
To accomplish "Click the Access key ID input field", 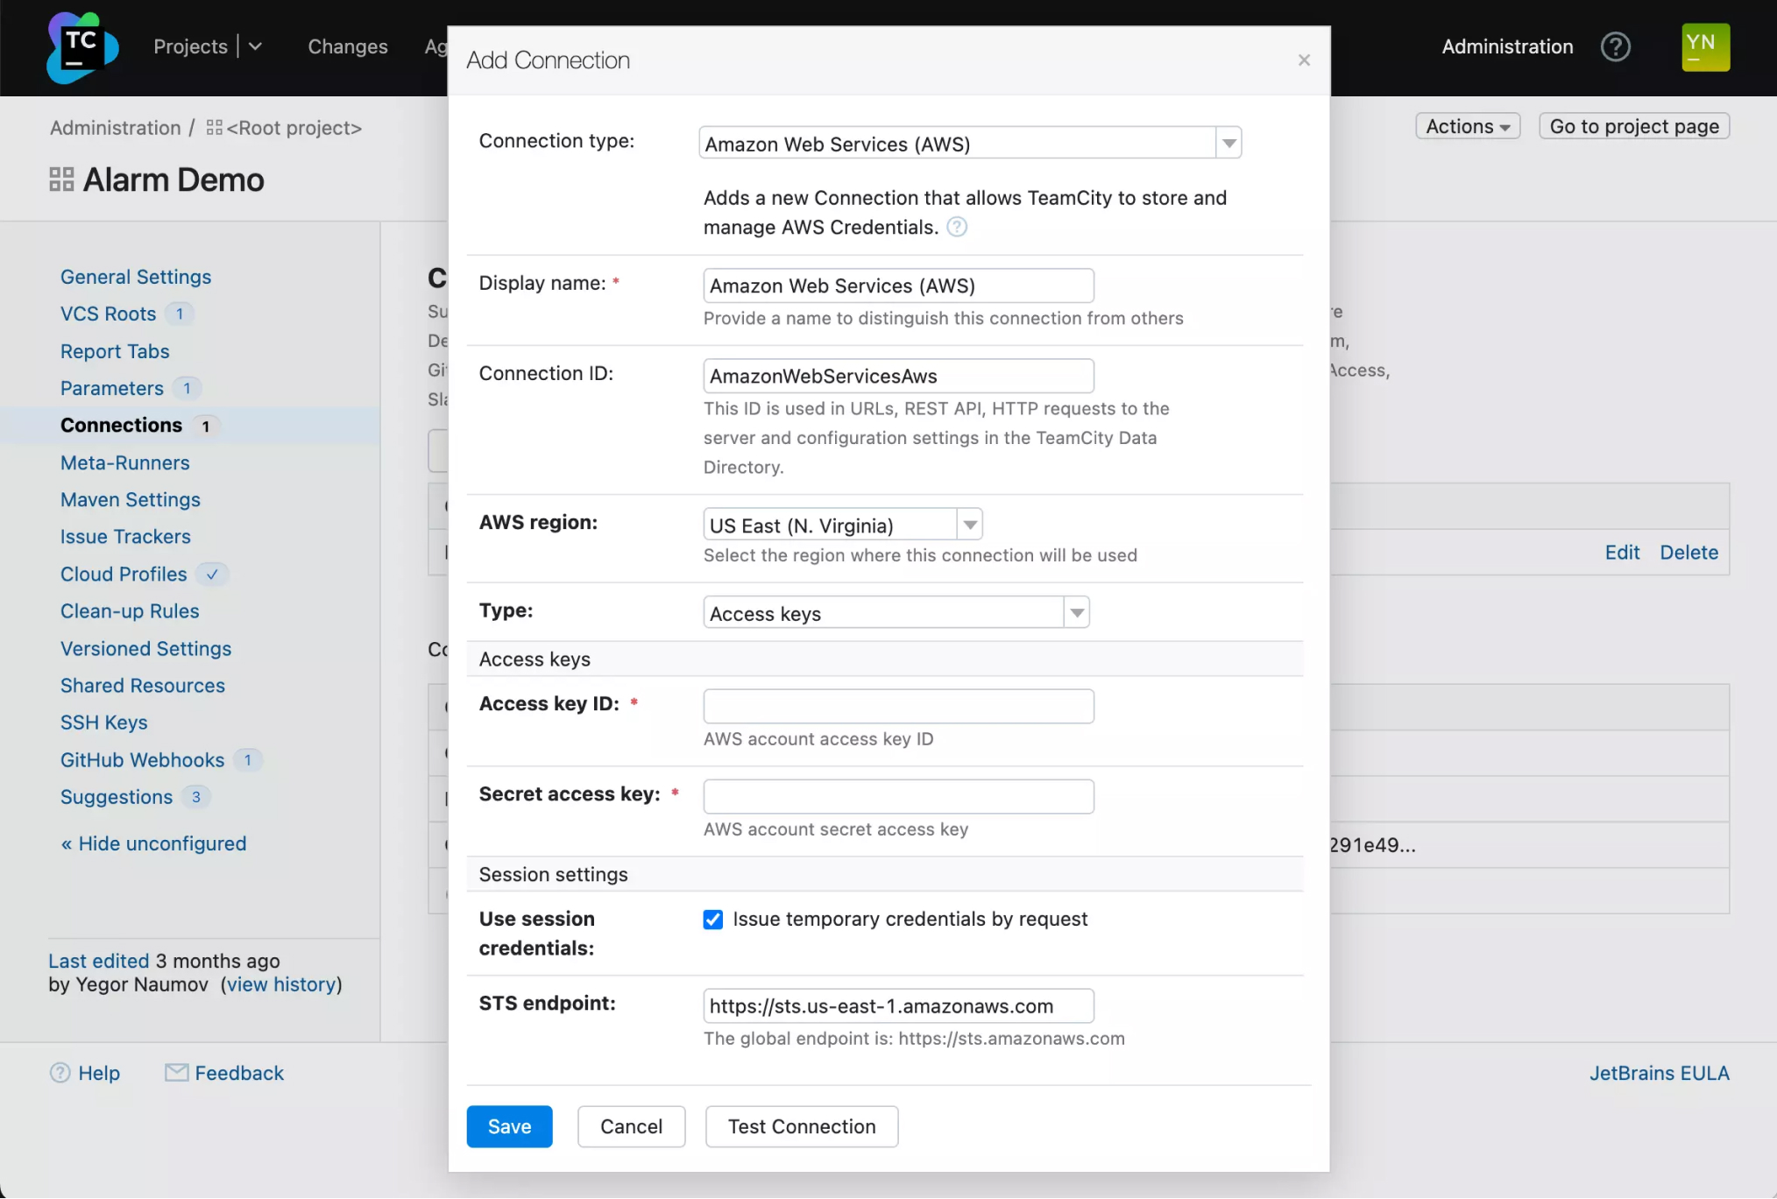I will coord(898,705).
